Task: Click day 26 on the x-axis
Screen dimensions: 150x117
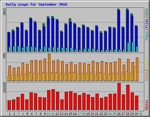Action: (119, 114)
